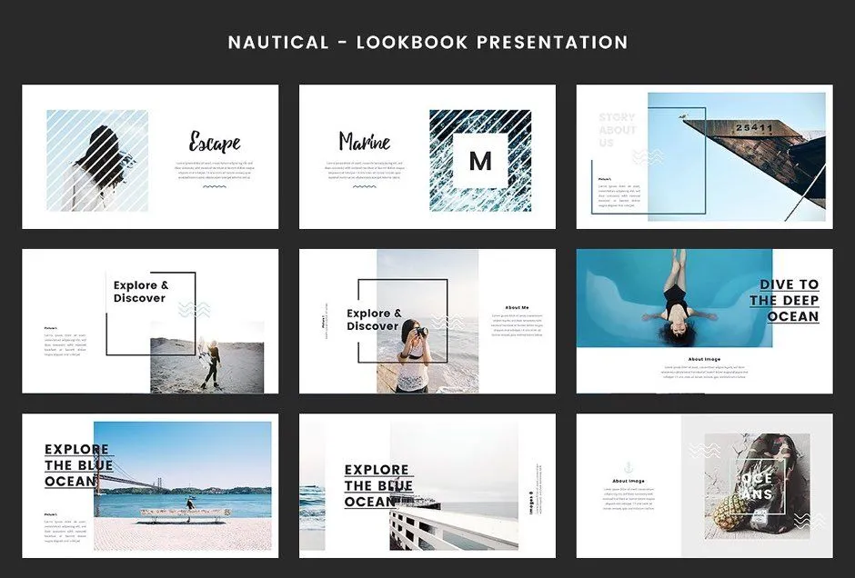Click the wave squiggle under Marine text

click(364, 186)
